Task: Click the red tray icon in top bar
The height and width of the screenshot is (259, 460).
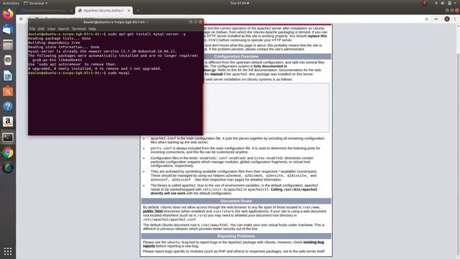Action: point(425,3)
